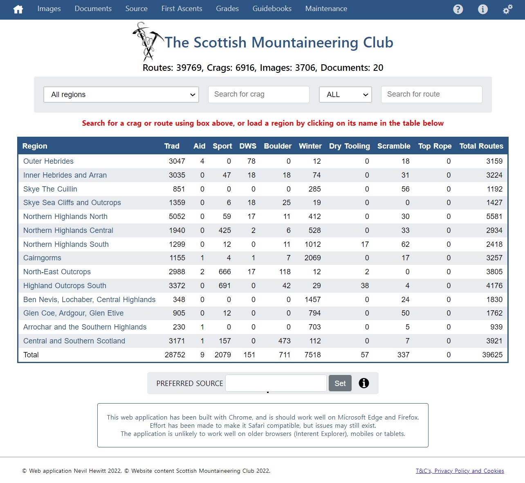The width and height of the screenshot is (525, 483).
Task: Show preferred source info icon
Action: point(364,383)
